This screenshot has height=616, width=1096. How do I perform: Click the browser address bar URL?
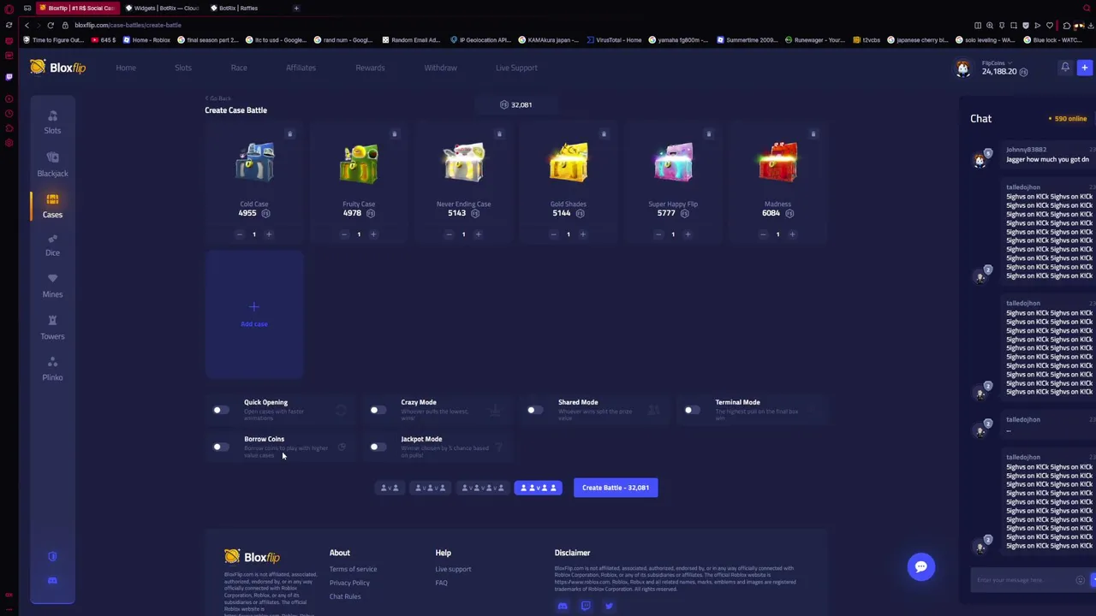(128, 25)
